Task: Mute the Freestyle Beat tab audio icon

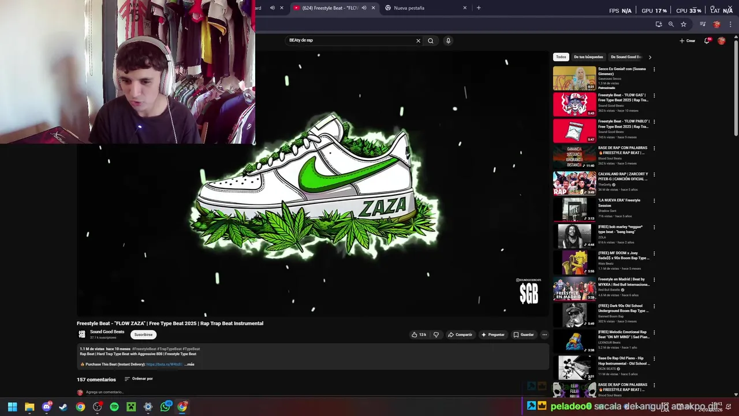Action: pyautogui.click(x=364, y=8)
